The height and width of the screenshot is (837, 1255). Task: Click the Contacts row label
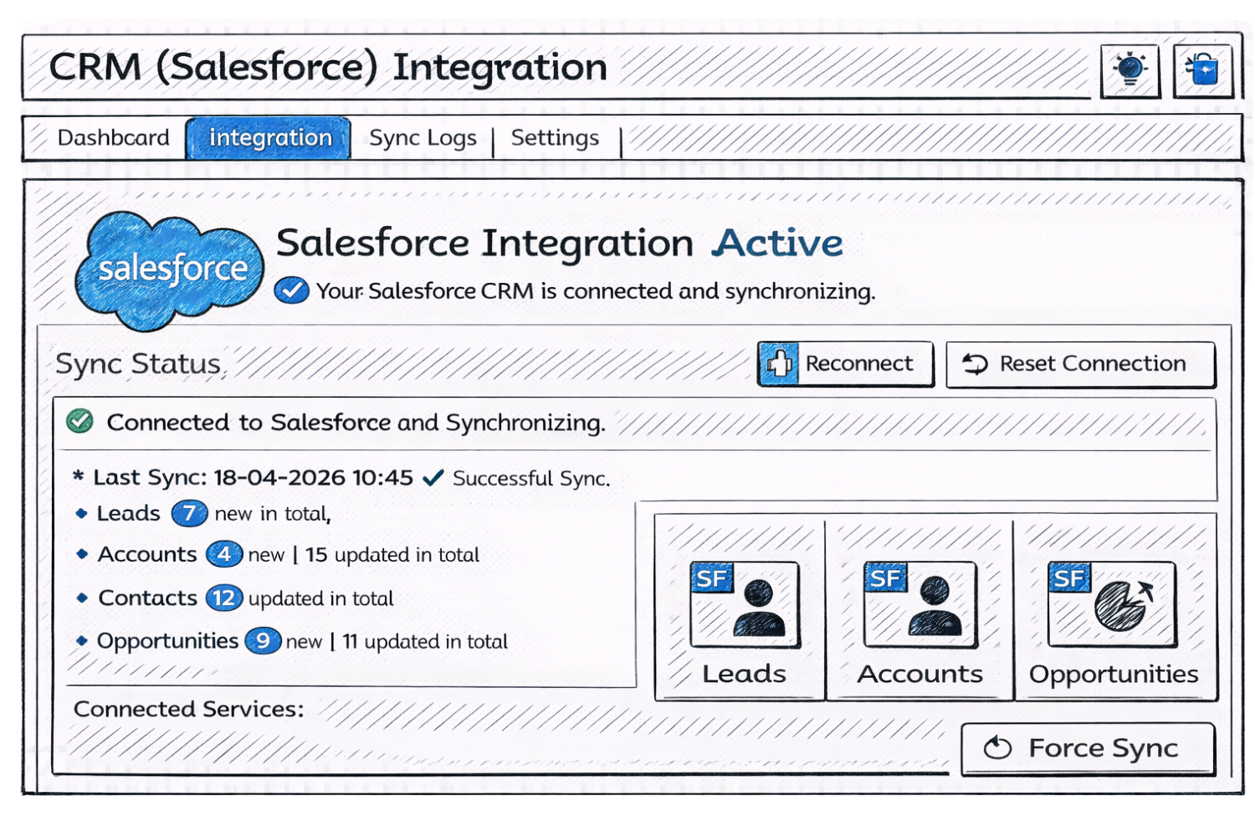point(147,598)
